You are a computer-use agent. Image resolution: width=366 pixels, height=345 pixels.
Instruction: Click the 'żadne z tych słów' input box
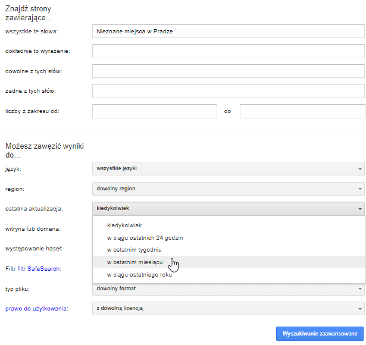pyautogui.click(x=229, y=91)
